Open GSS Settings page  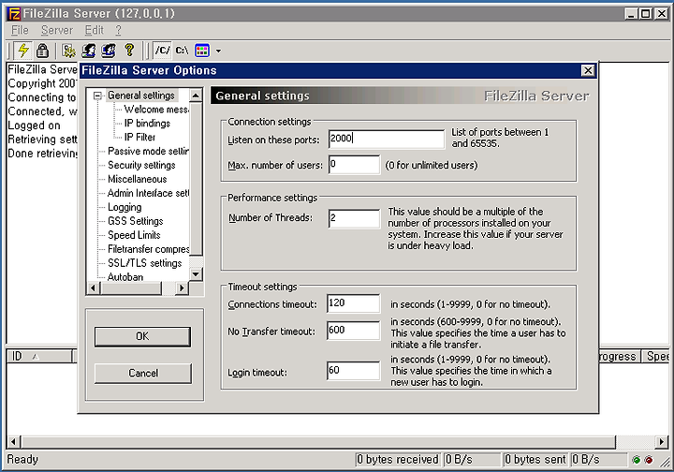[136, 221]
